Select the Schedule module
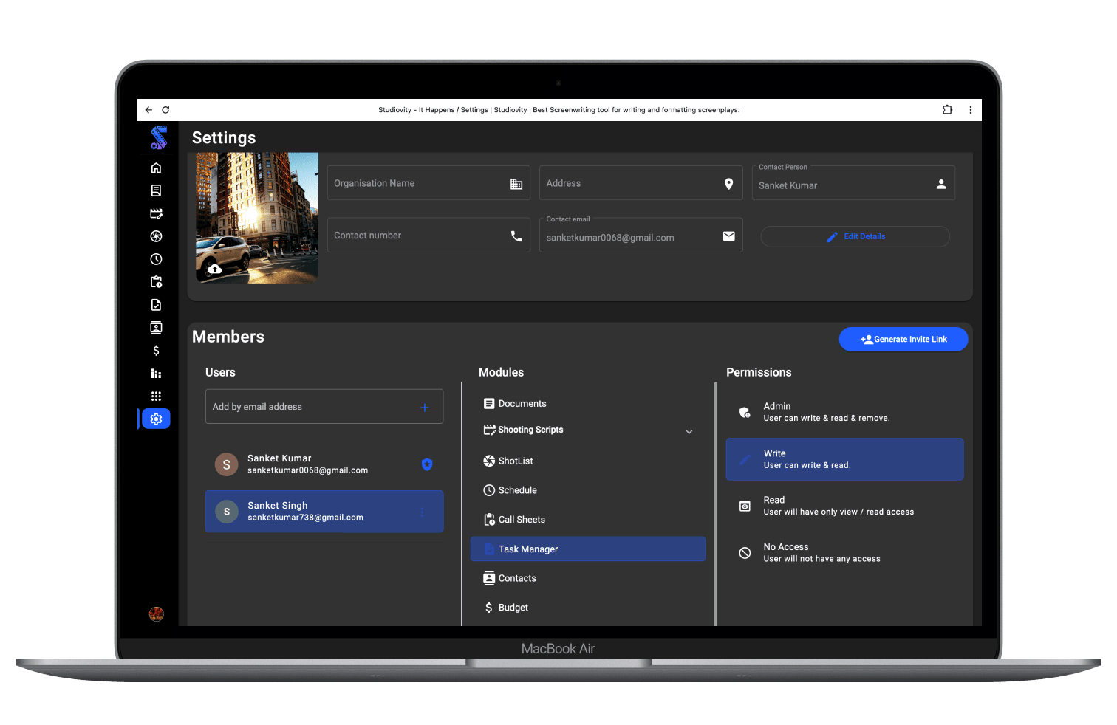This screenshot has height=725, width=1117. 588,490
